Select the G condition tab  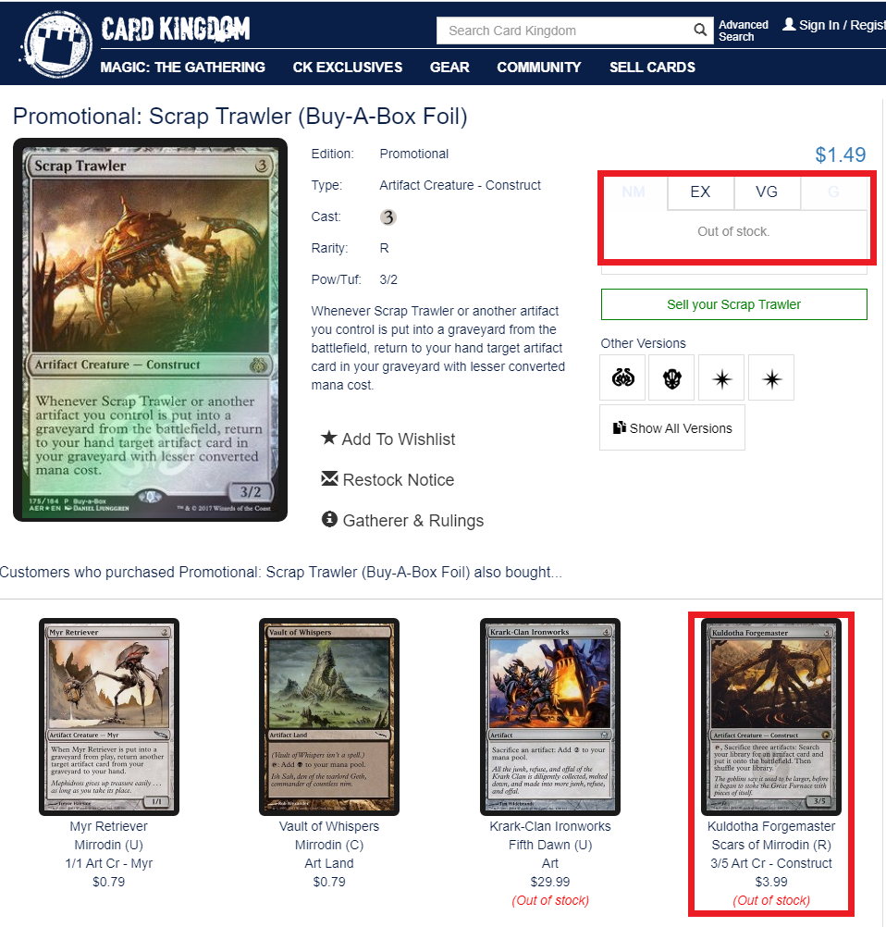click(x=833, y=192)
